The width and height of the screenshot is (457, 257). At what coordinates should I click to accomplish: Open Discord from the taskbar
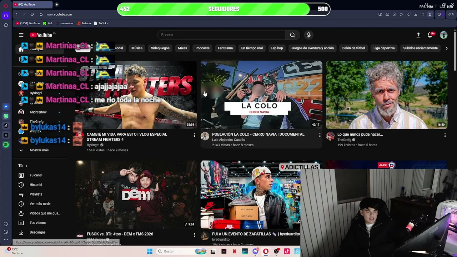[255, 251]
